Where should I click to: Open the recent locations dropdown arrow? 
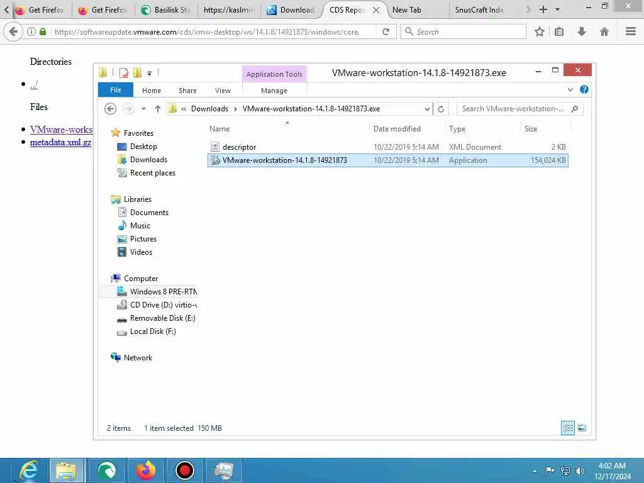[143, 109]
